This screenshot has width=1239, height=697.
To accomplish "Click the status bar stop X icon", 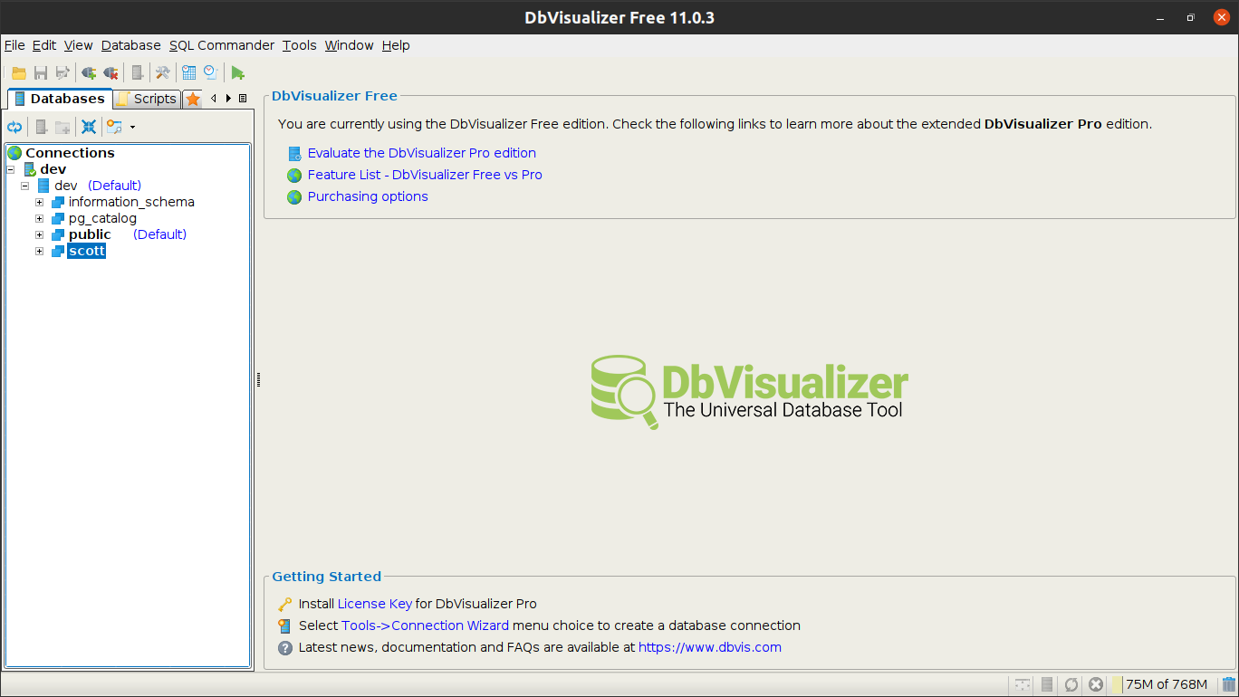I will [x=1096, y=684].
